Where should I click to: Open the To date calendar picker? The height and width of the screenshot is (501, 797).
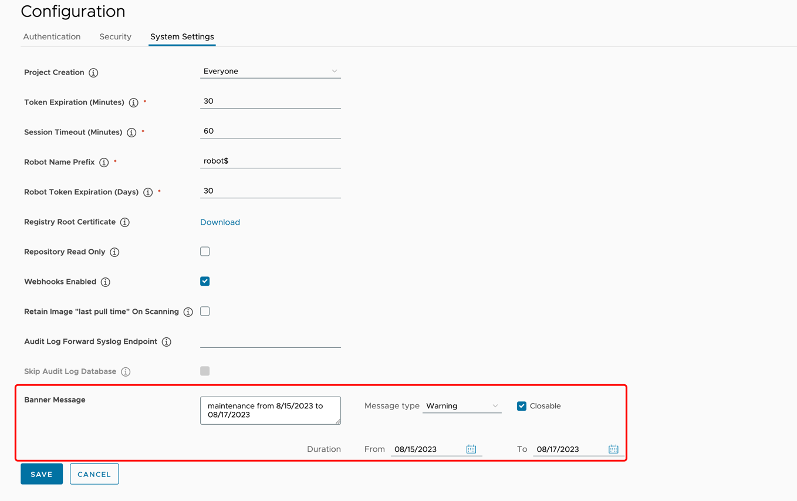pyautogui.click(x=613, y=449)
